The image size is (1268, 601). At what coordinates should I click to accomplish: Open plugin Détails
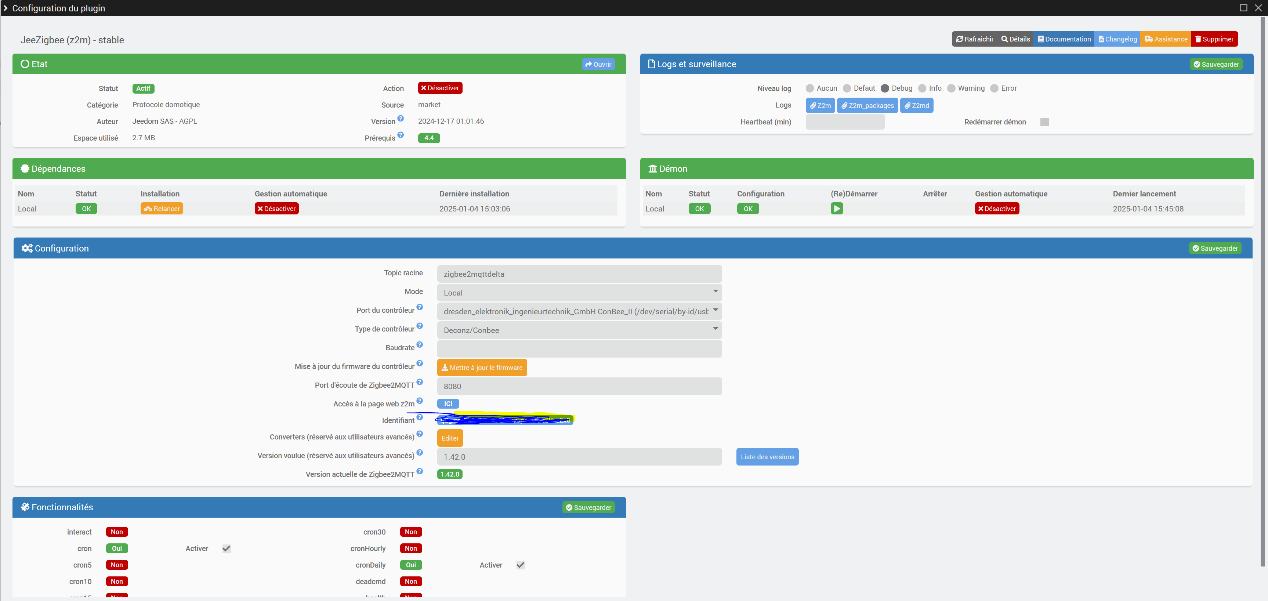1015,39
